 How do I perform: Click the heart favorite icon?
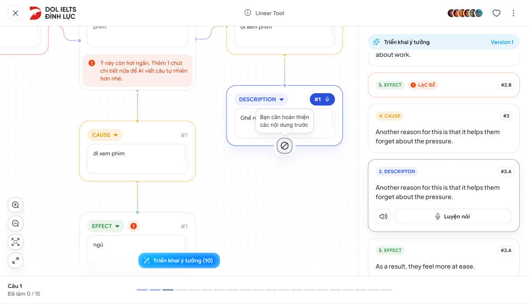click(x=496, y=13)
